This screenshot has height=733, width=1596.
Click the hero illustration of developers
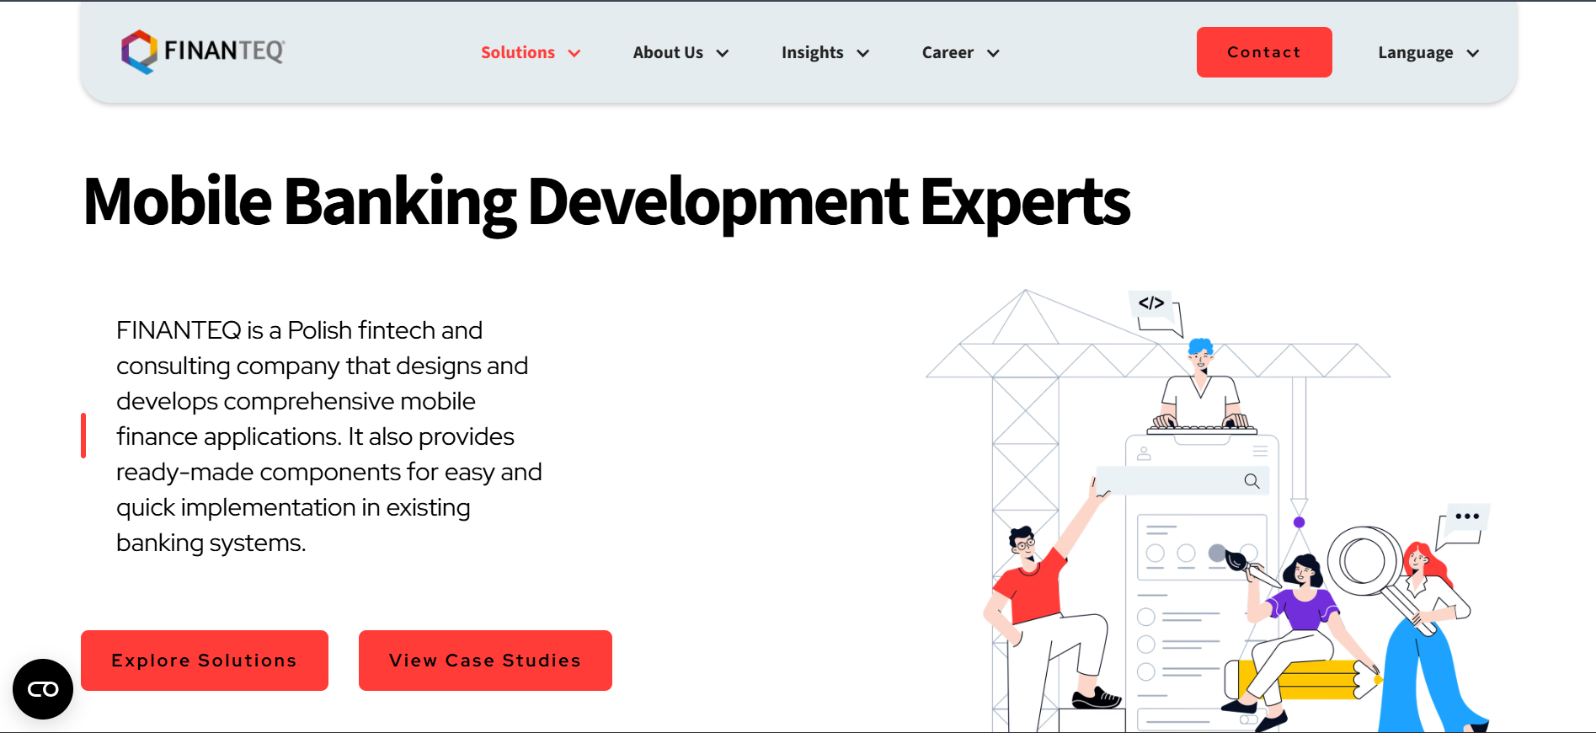(x=1209, y=511)
